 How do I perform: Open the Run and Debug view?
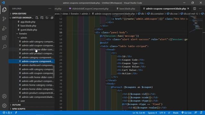pos(4,28)
